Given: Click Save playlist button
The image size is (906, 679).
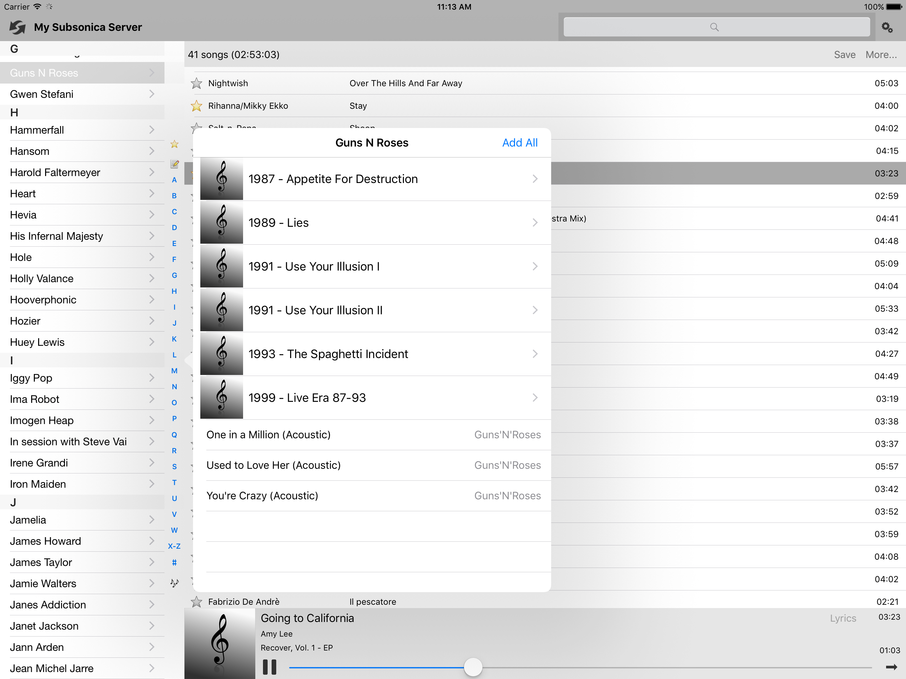Looking at the screenshot, I should (x=845, y=55).
